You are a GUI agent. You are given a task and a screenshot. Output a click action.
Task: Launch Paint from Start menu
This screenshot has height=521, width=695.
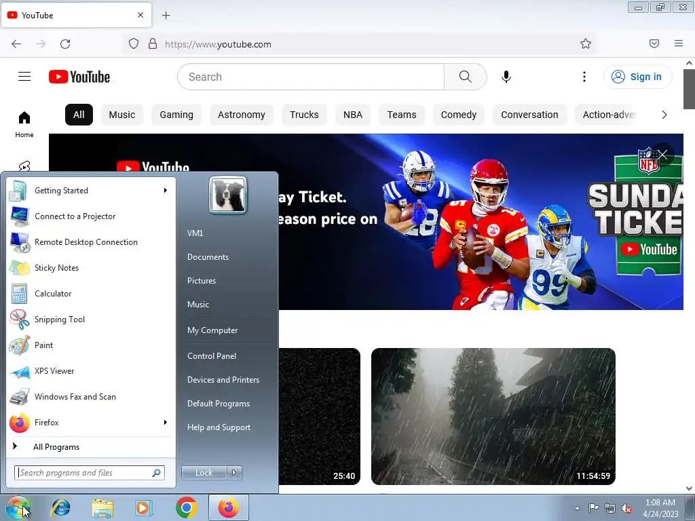click(90, 345)
